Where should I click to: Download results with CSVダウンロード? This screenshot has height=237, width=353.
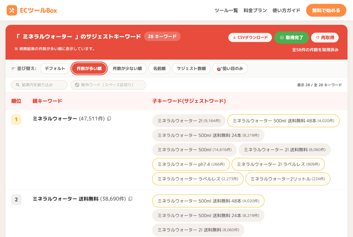coord(250,37)
